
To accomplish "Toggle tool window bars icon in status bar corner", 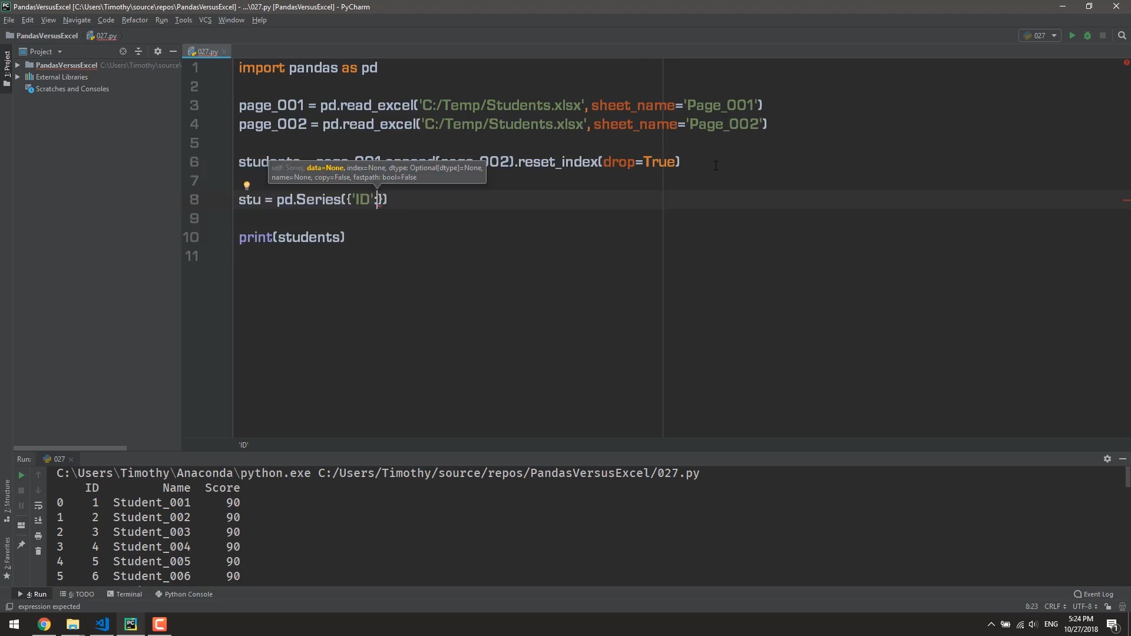I will click(9, 606).
